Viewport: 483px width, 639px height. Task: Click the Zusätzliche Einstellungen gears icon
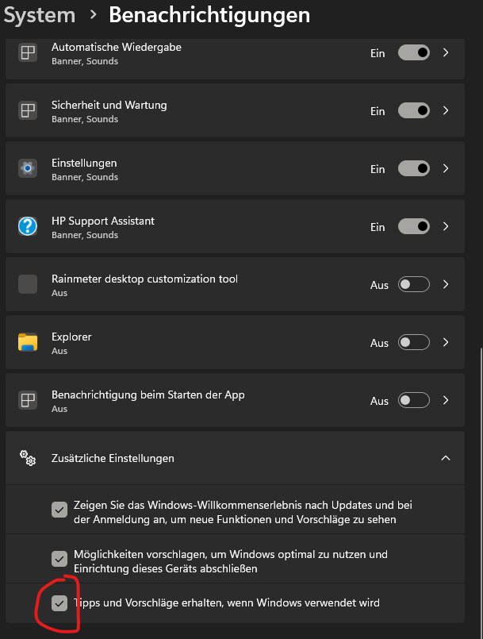[26, 458]
